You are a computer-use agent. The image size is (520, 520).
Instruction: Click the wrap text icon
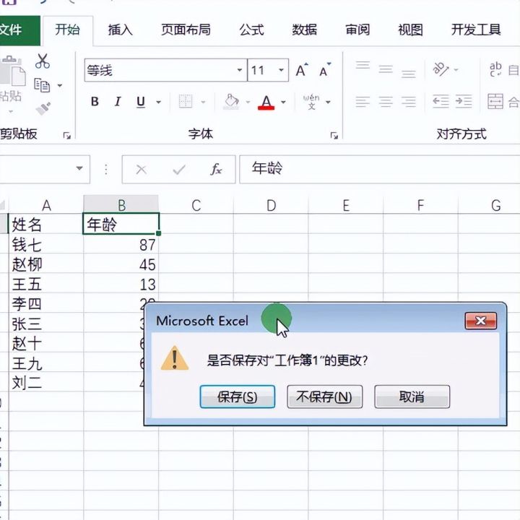[495, 69]
